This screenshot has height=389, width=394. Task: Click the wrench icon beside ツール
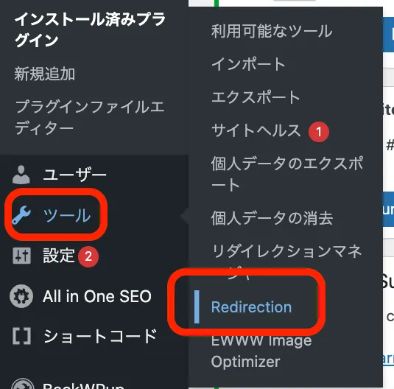click(21, 215)
